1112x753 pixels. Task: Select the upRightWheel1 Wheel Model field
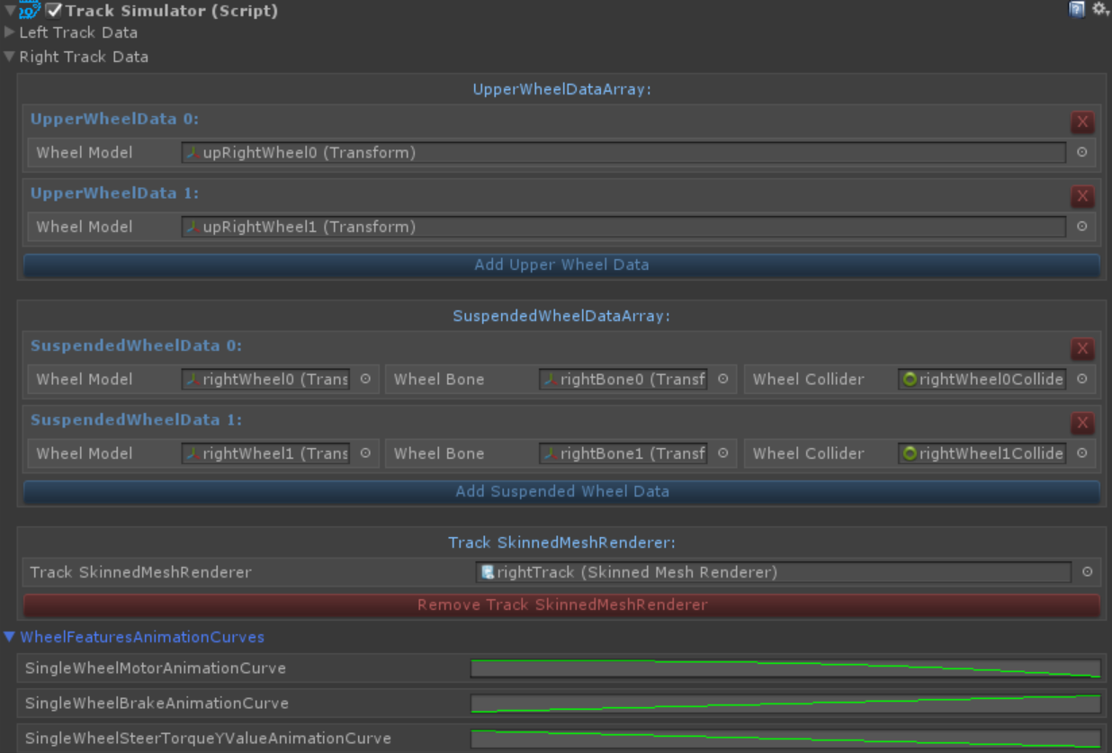pos(623,228)
